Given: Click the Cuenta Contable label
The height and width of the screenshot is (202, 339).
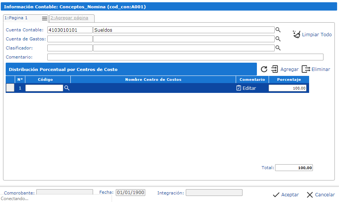Looking at the screenshot, I should pyautogui.click(x=25, y=30).
